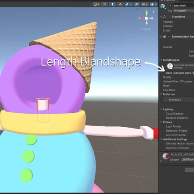Toggle the gizmo rotation lock icon
The image size is (194, 194).
pyautogui.click(x=154, y=12)
